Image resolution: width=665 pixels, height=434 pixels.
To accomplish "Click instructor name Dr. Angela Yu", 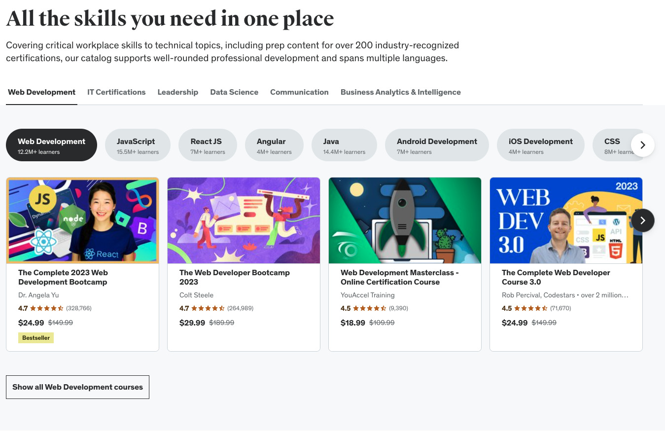I will (x=38, y=295).
